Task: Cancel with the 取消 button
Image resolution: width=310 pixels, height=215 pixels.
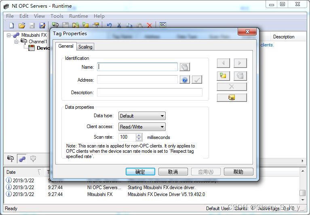Action: [x=173, y=172]
